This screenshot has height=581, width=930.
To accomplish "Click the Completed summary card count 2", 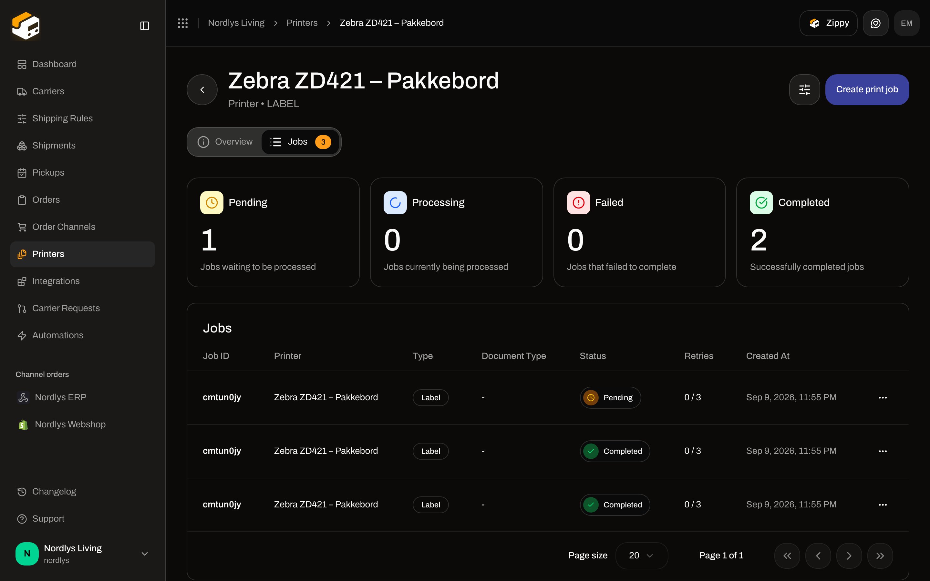I will click(759, 240).
